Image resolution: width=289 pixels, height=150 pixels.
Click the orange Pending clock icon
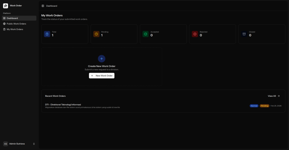pos(96,34)
